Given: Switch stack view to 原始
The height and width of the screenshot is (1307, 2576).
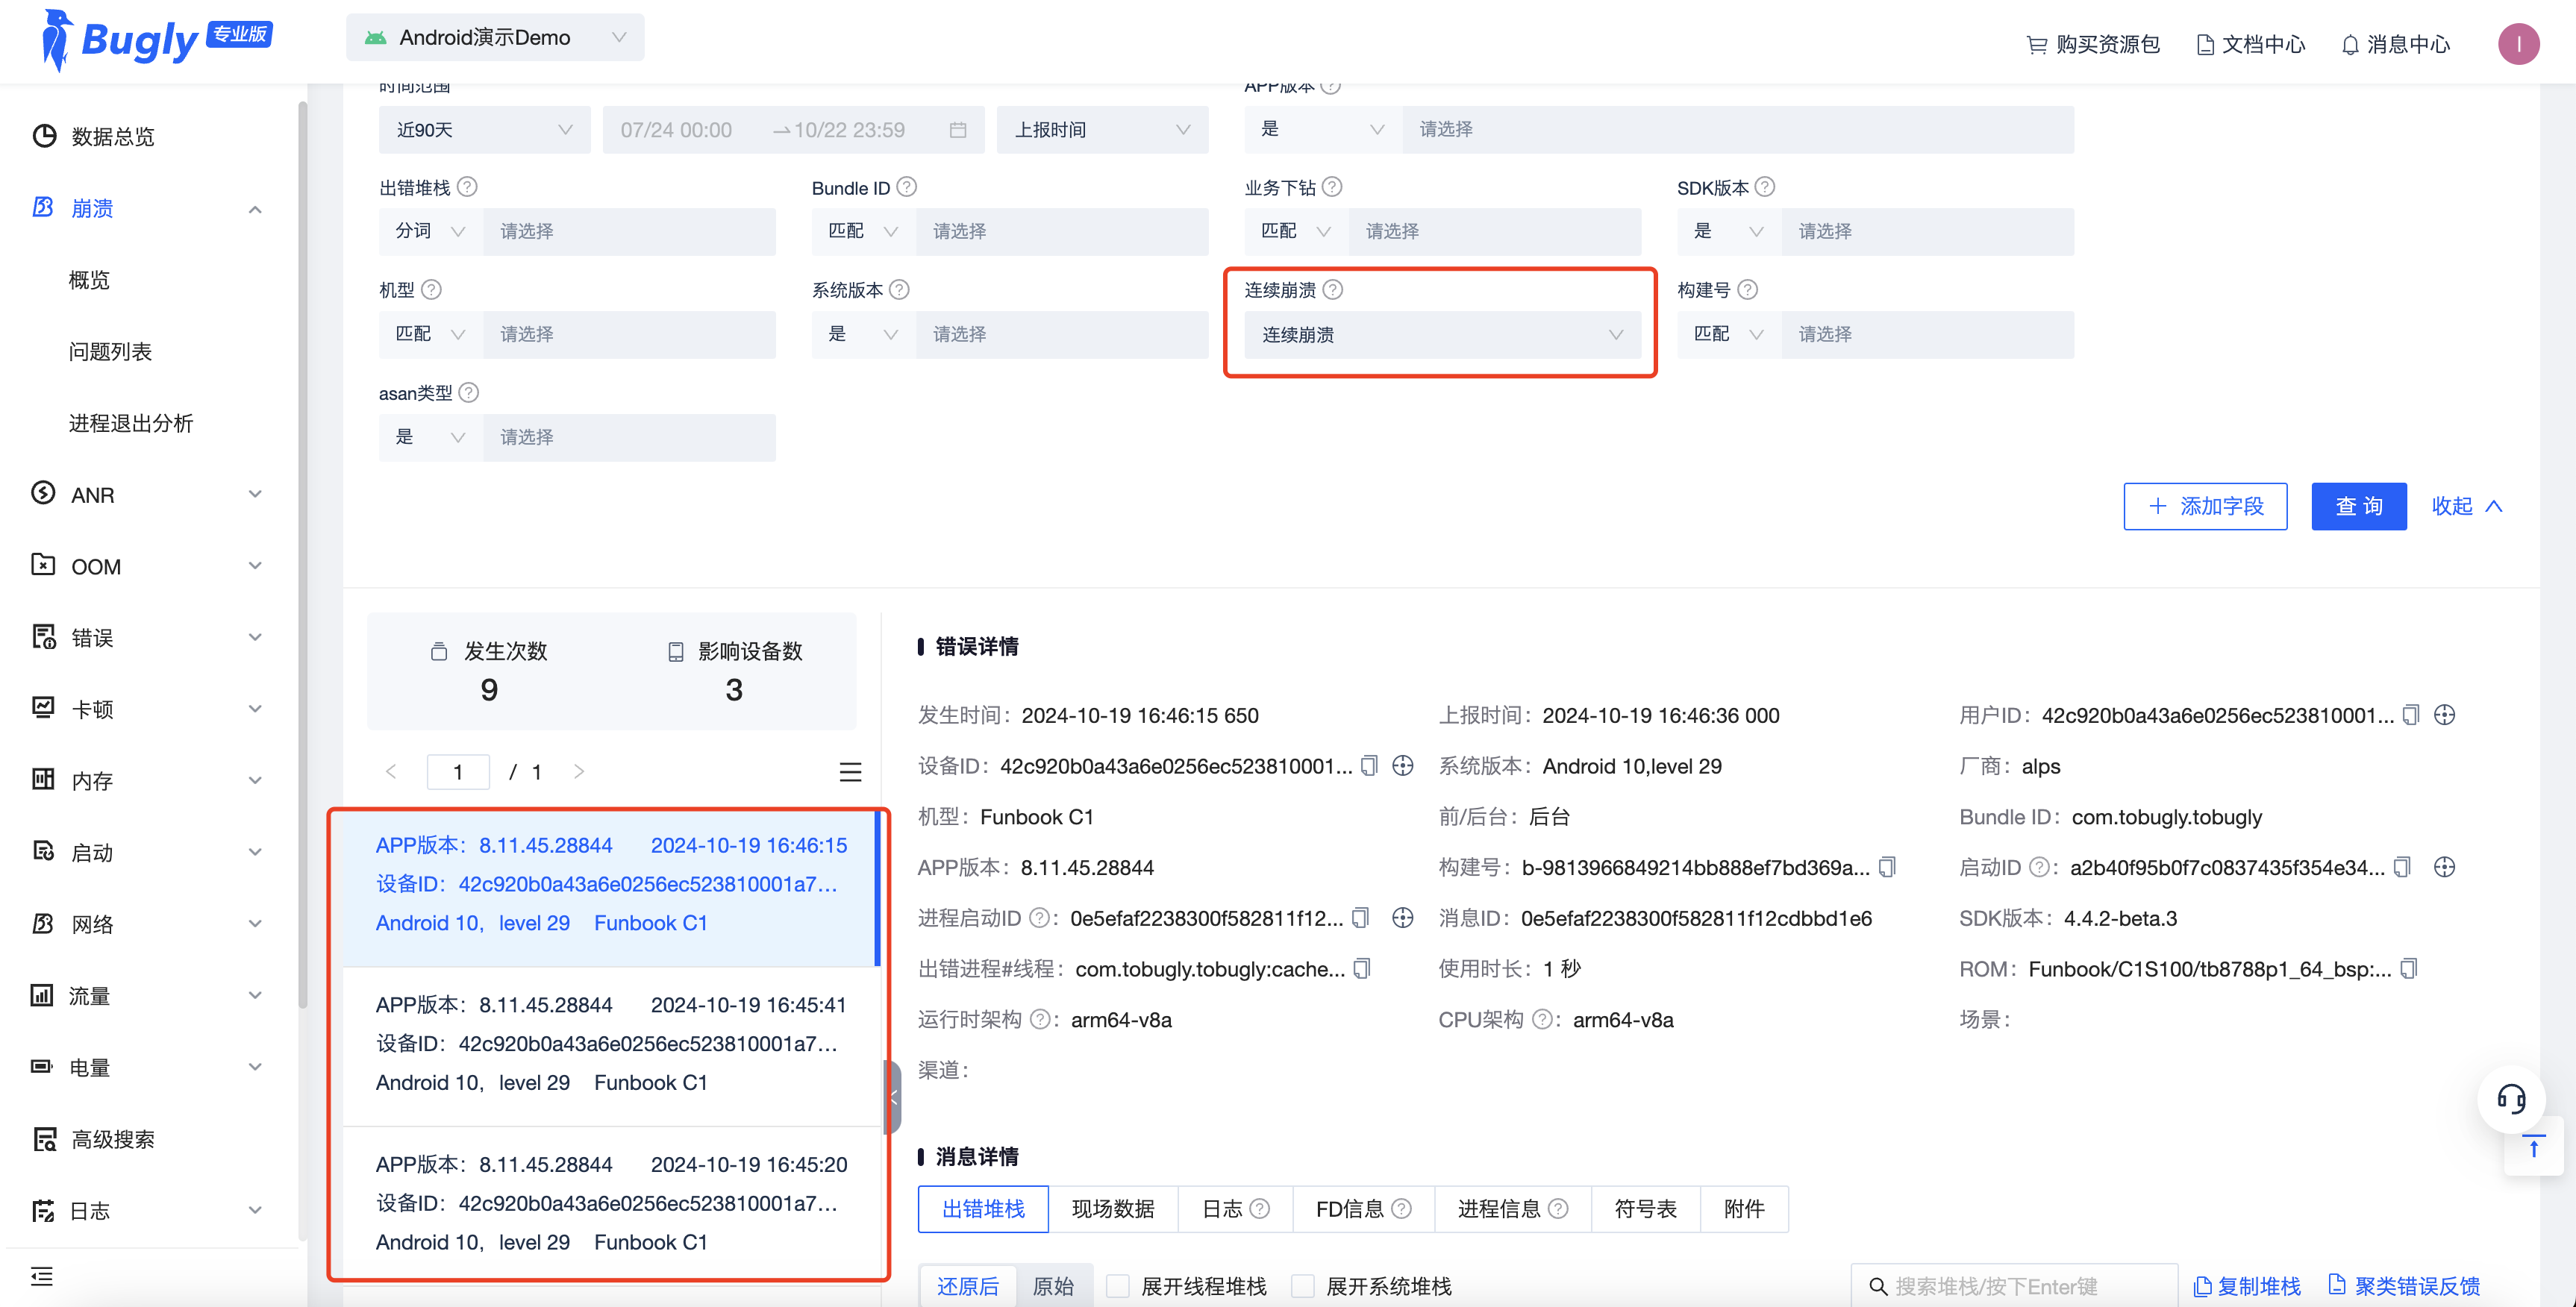Looking at the screenshot, I should [1053, 1286].
